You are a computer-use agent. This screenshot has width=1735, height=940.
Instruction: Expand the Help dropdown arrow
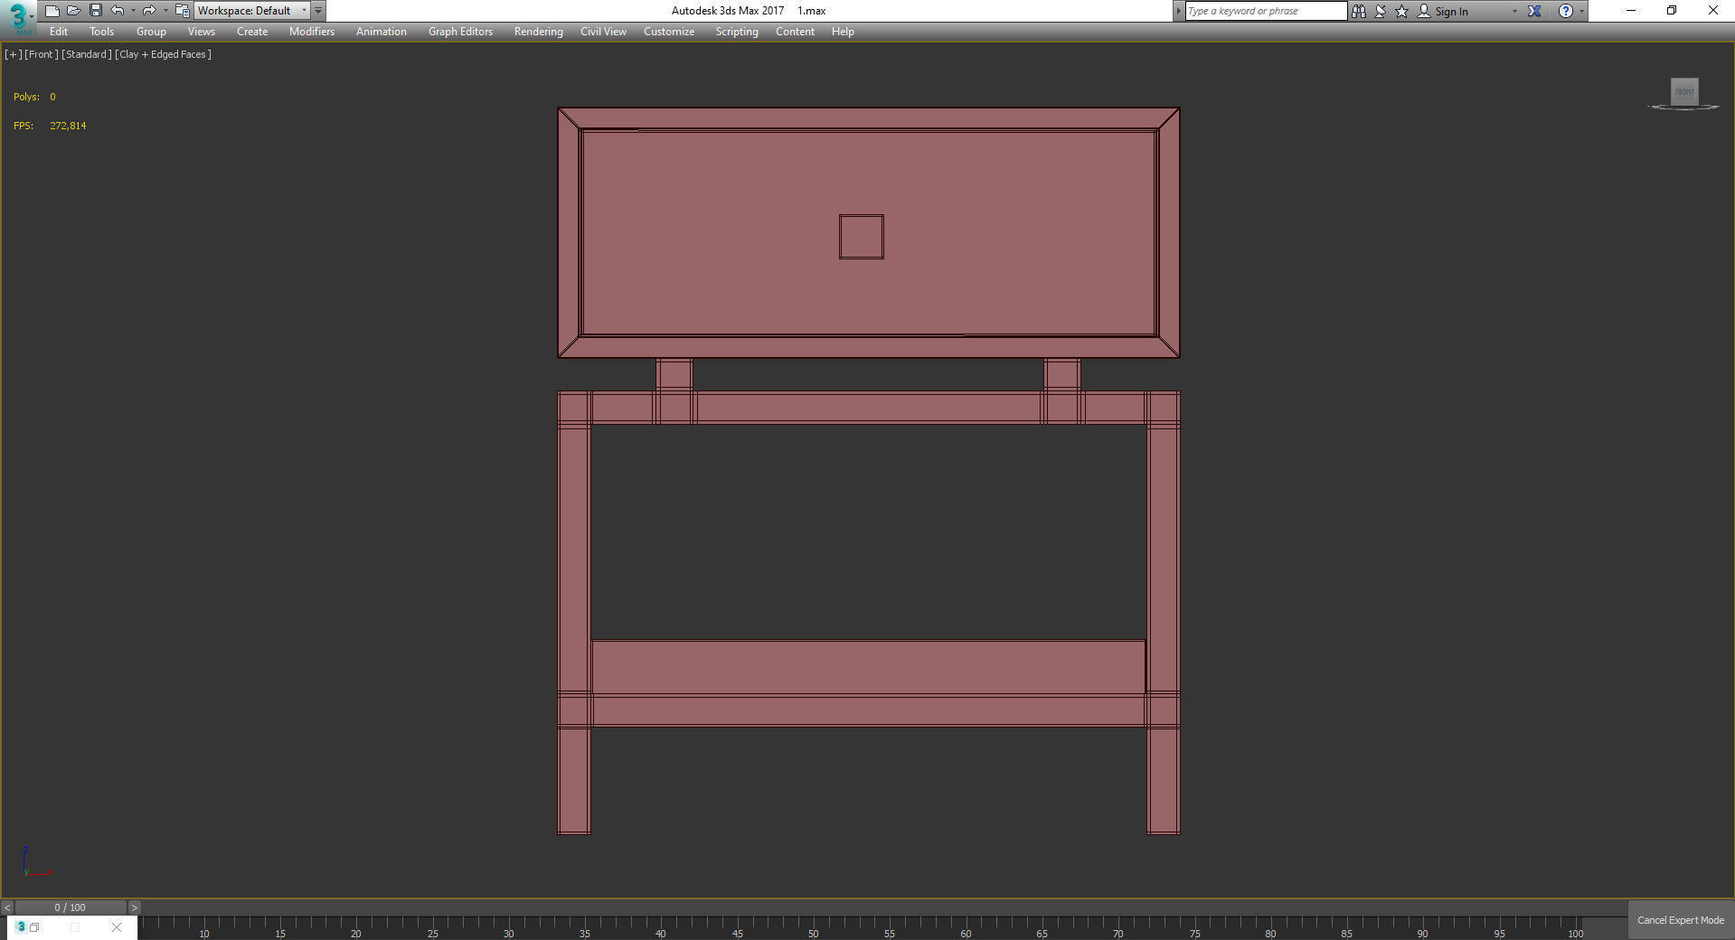[x=1581, y=11]
